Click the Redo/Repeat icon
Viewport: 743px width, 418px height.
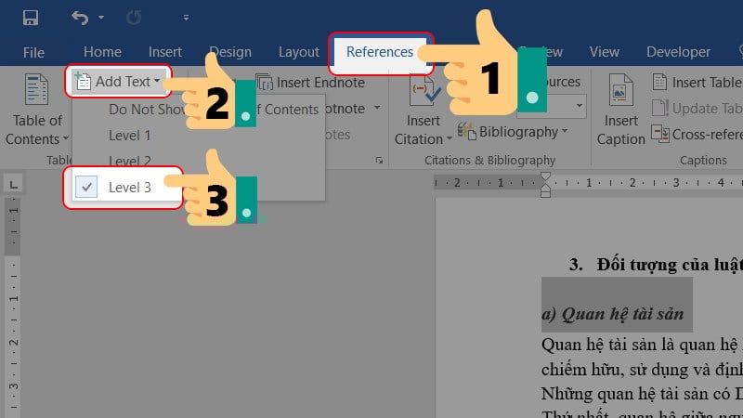[x=134, y=18]
